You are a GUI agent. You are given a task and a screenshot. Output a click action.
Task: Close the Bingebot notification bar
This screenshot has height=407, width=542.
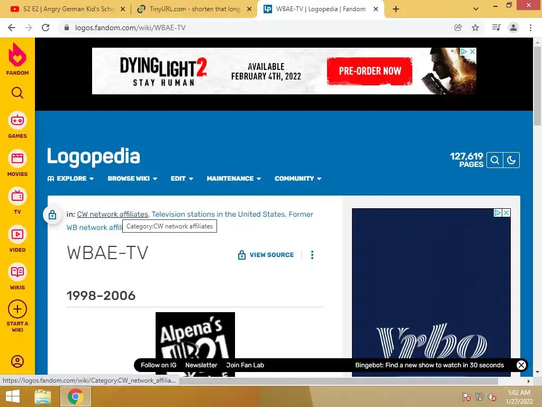521,365
